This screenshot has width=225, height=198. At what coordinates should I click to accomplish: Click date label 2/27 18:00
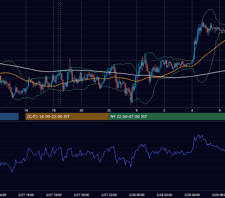pos(54,195)
